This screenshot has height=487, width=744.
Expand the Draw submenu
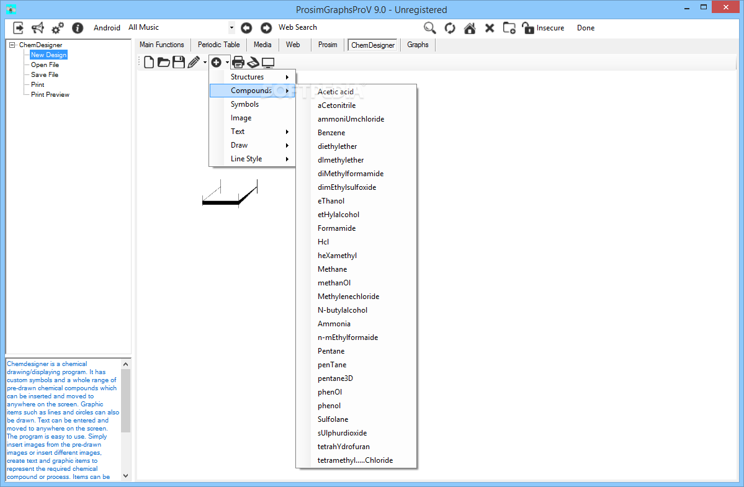point(253,145)
